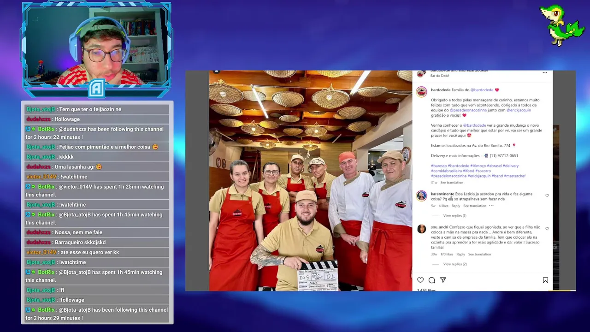Like the post with the heart icon
Viewport: 590px width, 332px height.
point(420,280)
